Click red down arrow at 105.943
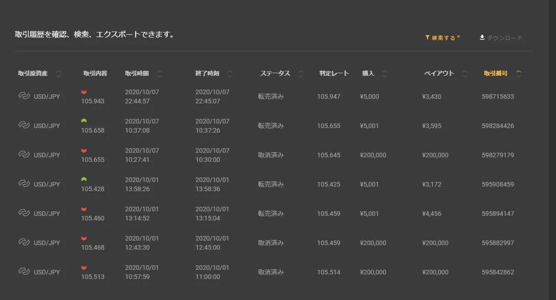Viewport: 556px width, 300px height. [x=84, y=92]
